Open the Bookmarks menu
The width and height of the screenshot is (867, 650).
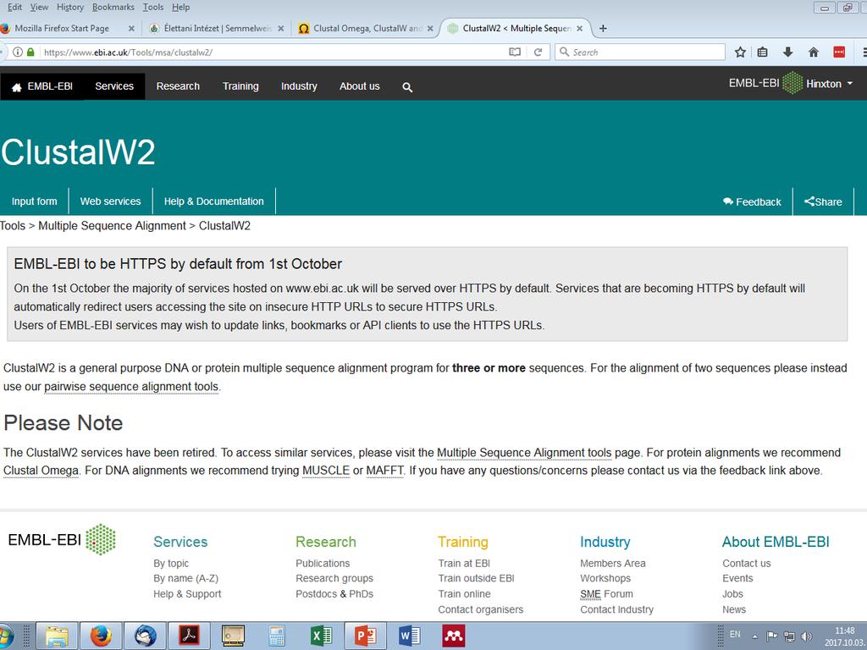(x=113, y=7)
